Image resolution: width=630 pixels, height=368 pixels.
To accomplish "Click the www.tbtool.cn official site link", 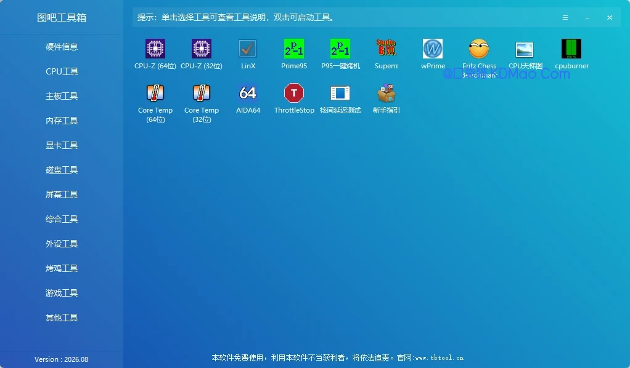I will point(439,358).
